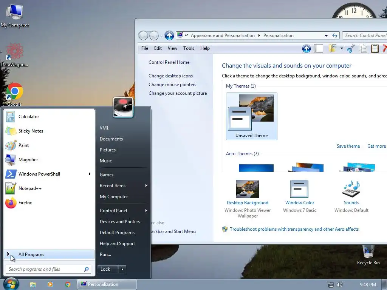The height and width of the screenshot is (290, 387).
Task: Toggle the pane layout toolbar icon
Action: tap(319, 48)
